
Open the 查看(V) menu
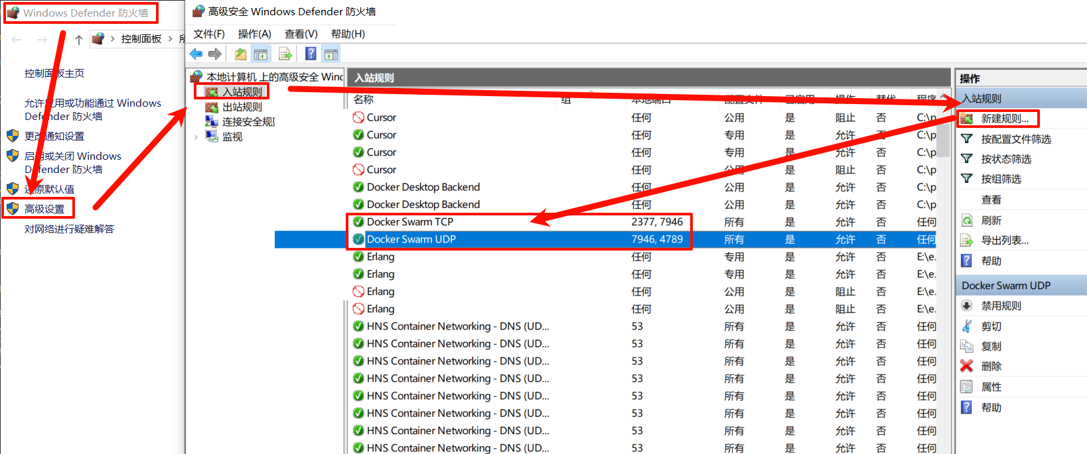click(x=301, y=34)
